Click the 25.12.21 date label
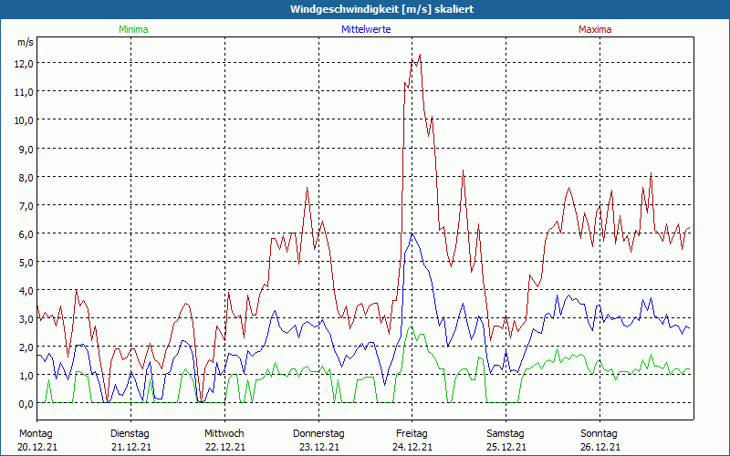The height and width of the screenshot is (456, 730). pos(506,447)
